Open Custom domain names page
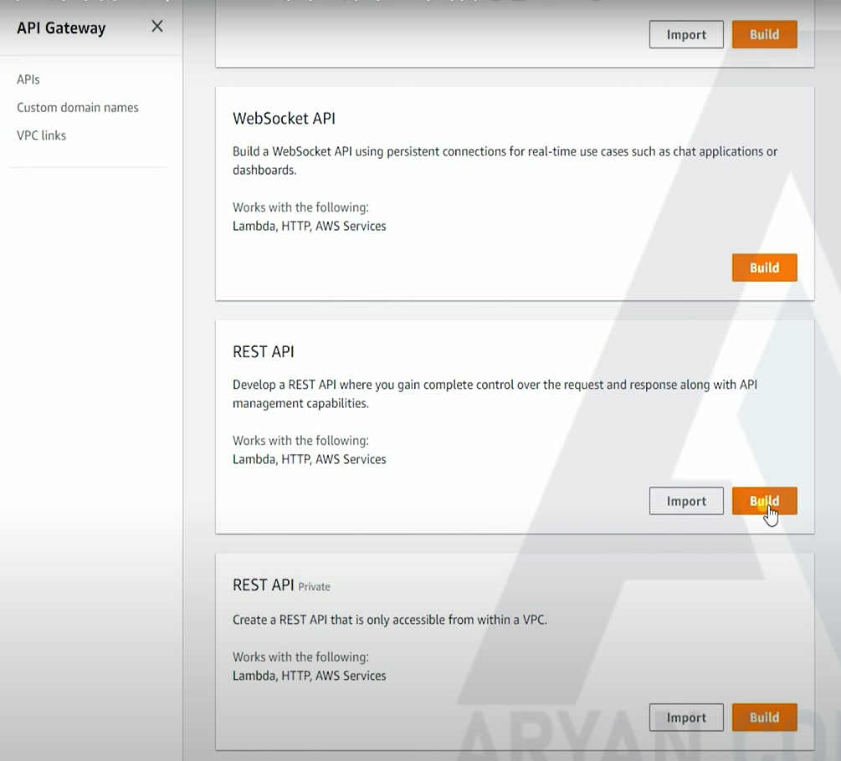 (x=78, y=107)
